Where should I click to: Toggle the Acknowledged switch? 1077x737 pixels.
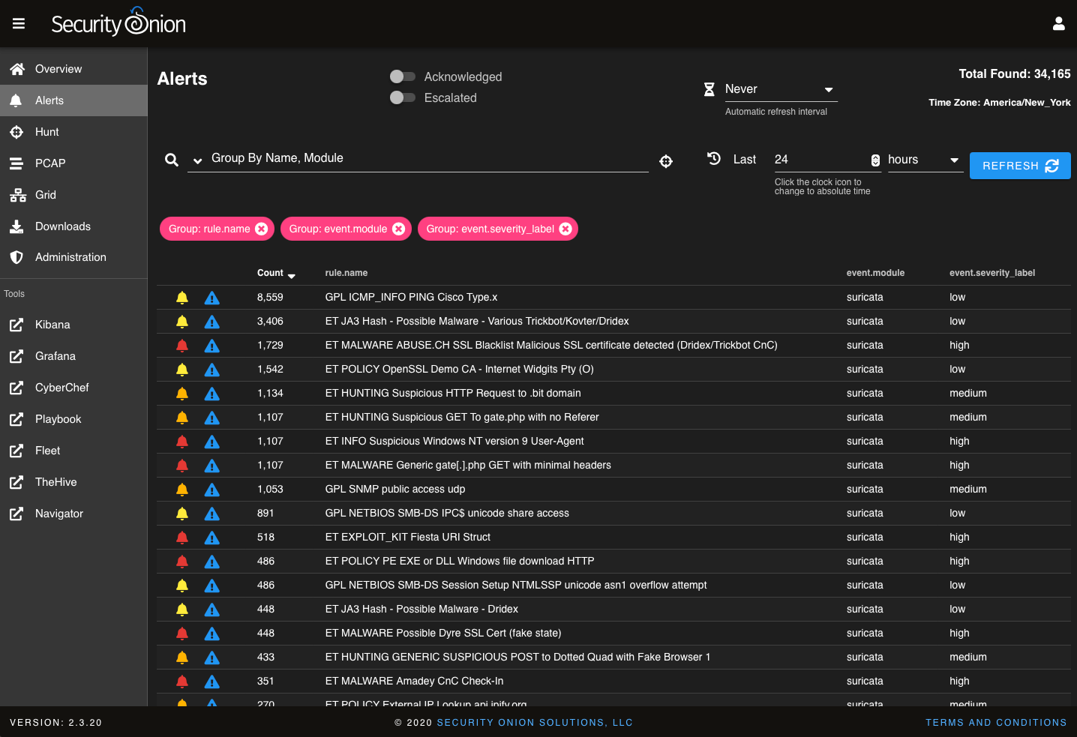point(403,76)
